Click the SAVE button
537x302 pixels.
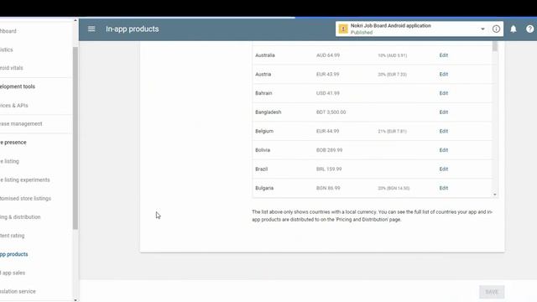click(492, 292)
